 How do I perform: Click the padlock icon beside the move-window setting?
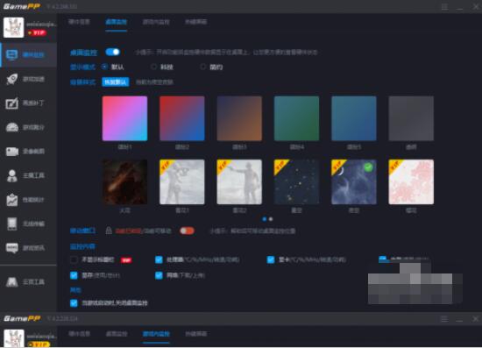[x=109, y=231]
